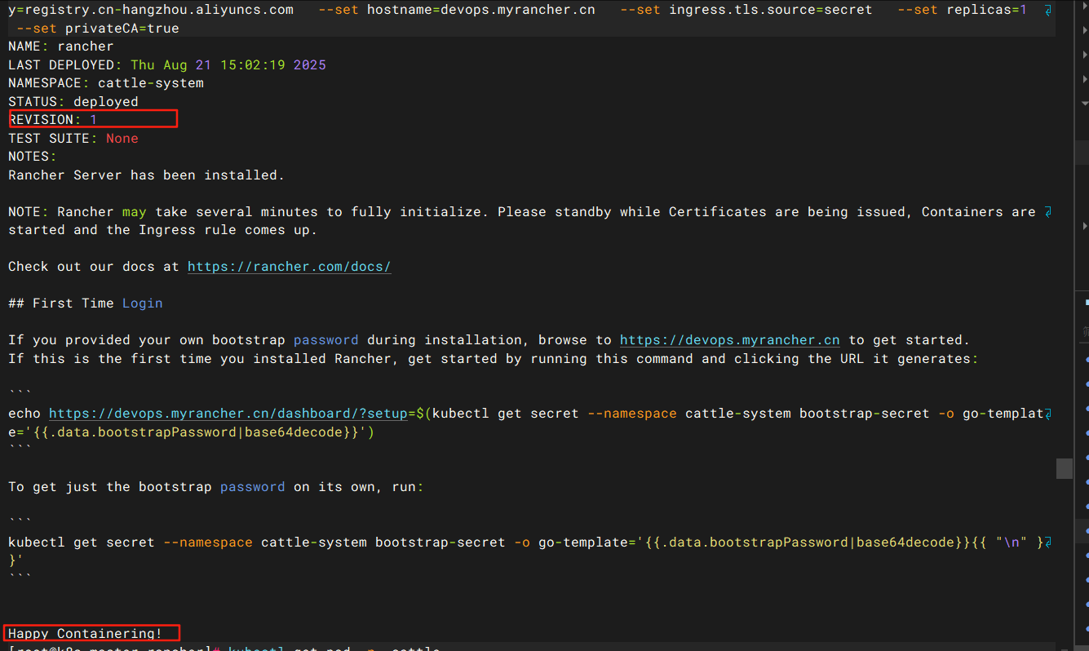1089x651 pixels.
Task: Click the 'NOTE: Rancher may take several minutes' line
Action: pyautogui.click(x=522, y=212)
